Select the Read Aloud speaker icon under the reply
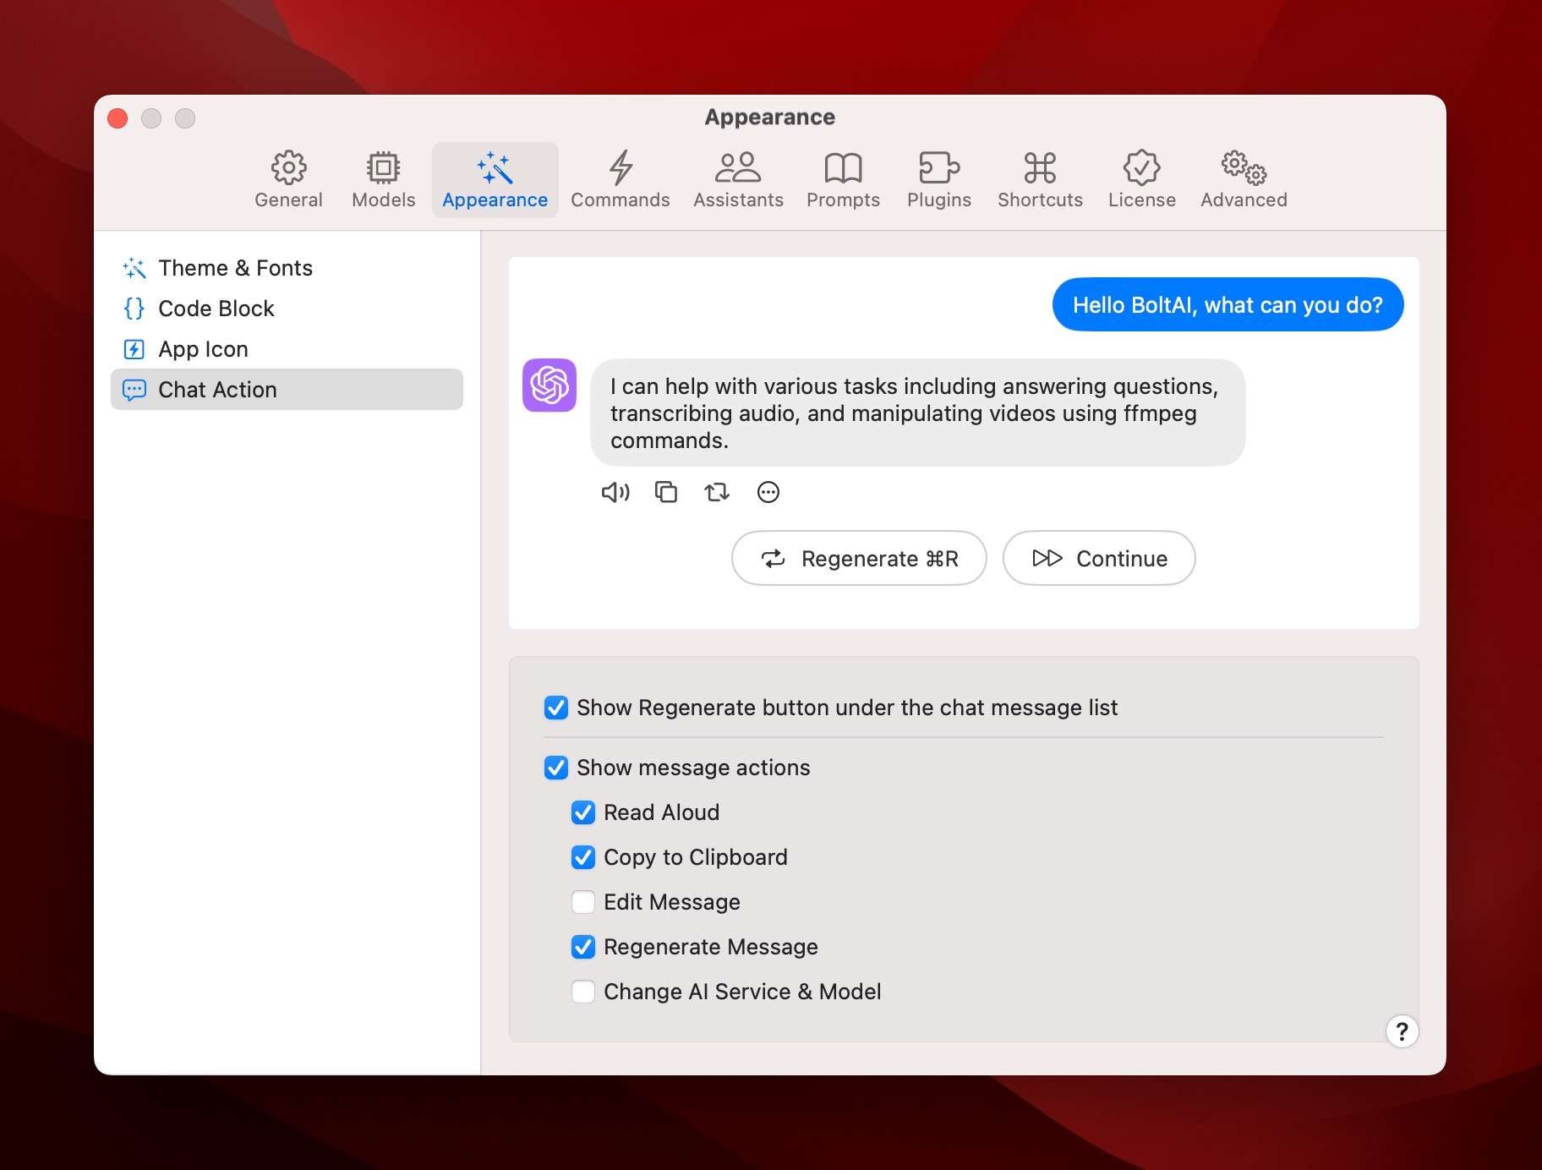The image size is (1542, 1170). click(x=615, y=492)
